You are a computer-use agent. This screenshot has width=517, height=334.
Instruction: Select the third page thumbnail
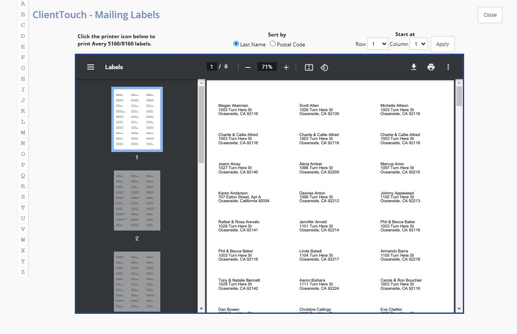[137, 282]
